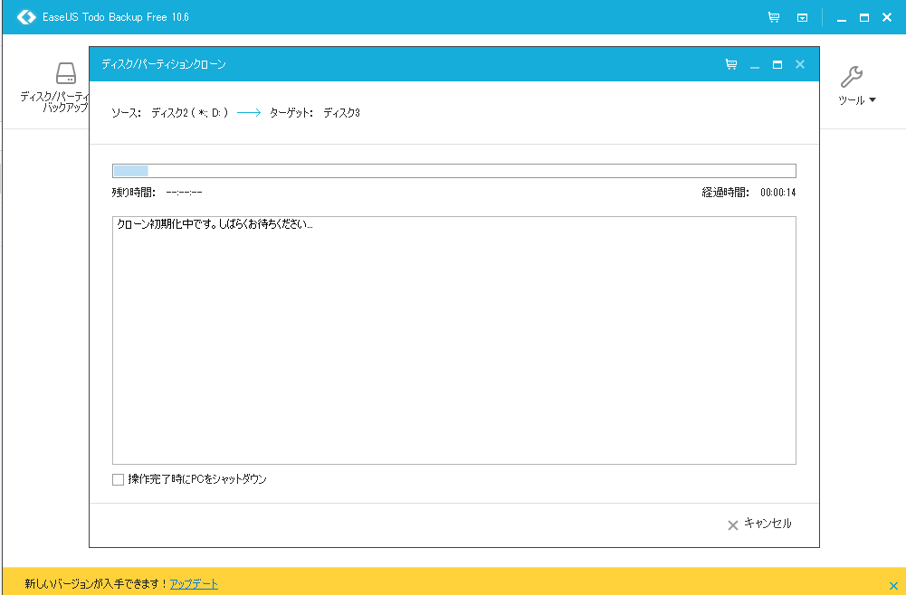Click the disk/partition backup drive icon
Image resolution: width=906 pixels, height=595 pixels.
coord(66,73)
